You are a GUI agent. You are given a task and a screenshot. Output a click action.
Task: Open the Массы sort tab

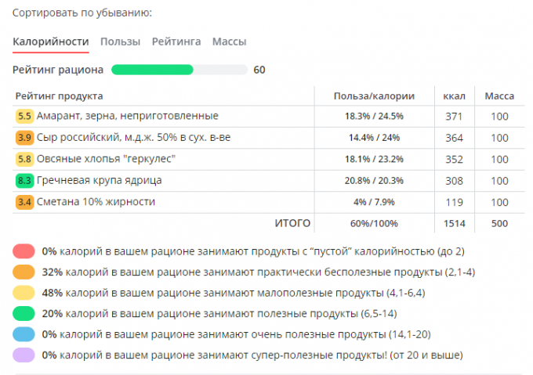coord(230,41)
